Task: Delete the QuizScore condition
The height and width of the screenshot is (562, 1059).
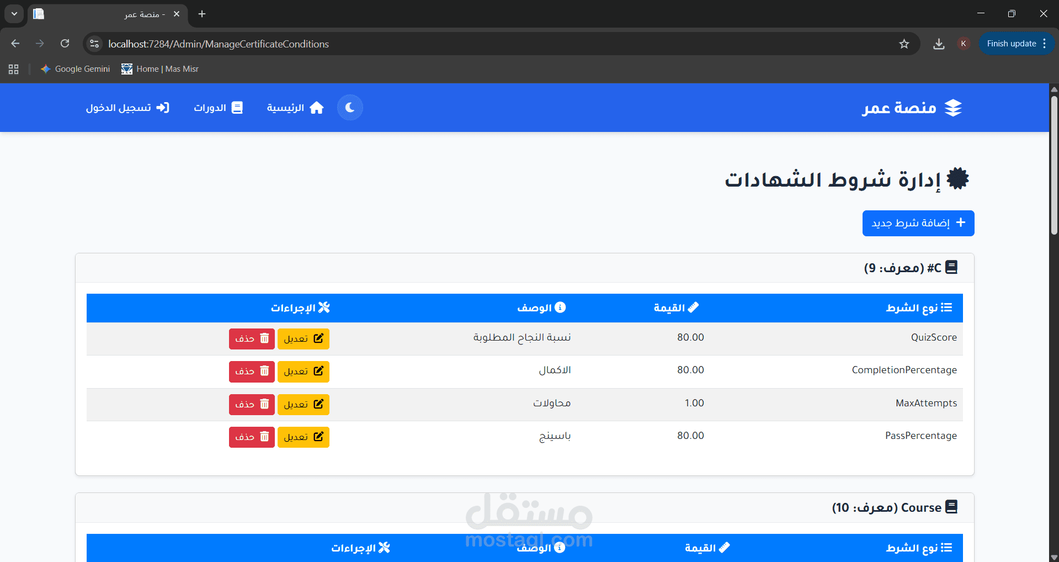Action: tap(252, 339)
